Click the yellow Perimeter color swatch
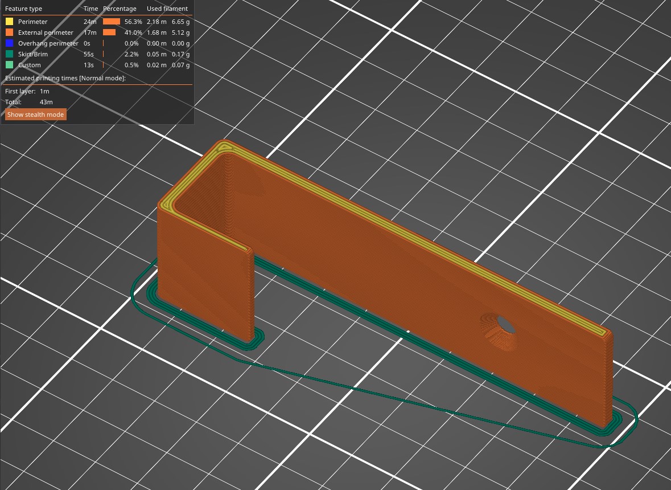The width and height of the screenshot is (671, 490). pos(10,22)
